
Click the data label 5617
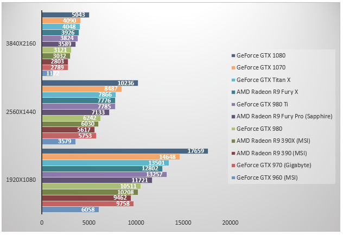point(84,130)
